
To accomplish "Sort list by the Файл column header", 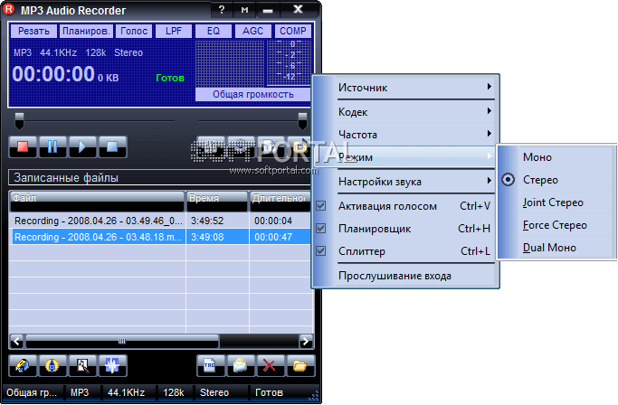I will click(97, 201).
